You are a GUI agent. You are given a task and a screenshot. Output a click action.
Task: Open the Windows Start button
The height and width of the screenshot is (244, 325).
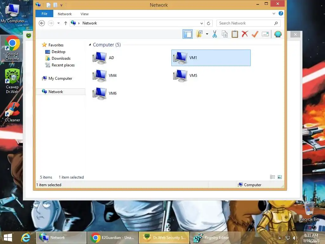point(8,238)
